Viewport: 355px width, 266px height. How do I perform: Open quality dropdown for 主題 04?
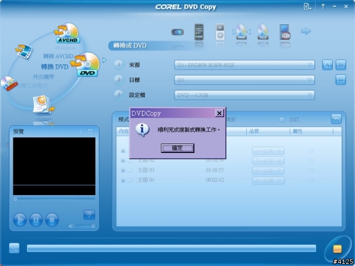268,181
